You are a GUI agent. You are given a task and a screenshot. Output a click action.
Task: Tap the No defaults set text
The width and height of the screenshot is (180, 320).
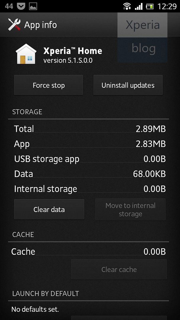click(35, 310)
